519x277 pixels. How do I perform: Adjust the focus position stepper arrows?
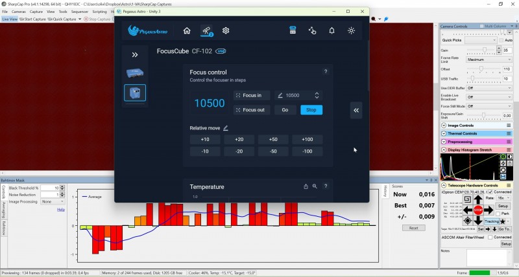point(317,95)
